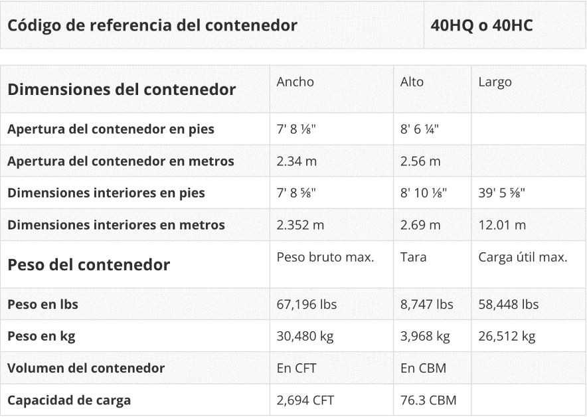The image size is (587, 417).
Task: Click the 'Alto' column header
Action: (x=412, y=82)
